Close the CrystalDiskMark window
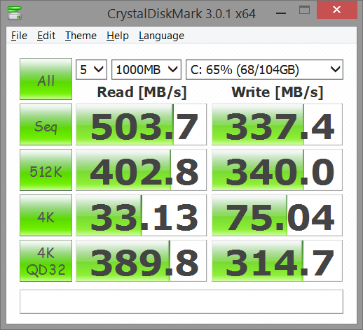The image size is (363, 330). pyautogui.click(x=337, y=10)
